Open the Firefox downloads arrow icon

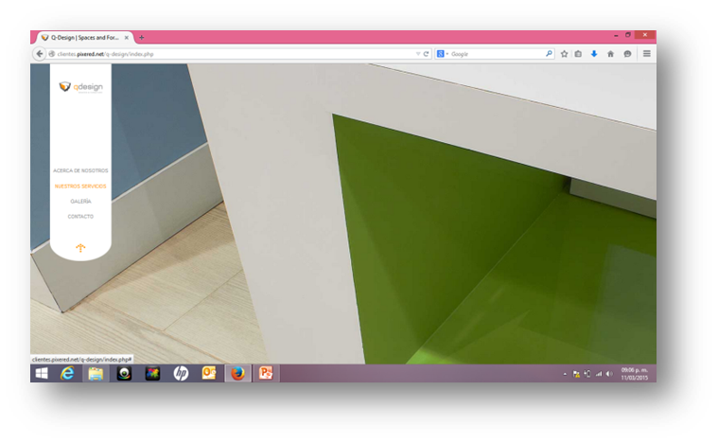[x=594, y=54]
